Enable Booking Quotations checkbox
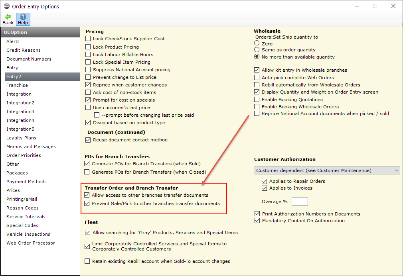 click(257, 99)
